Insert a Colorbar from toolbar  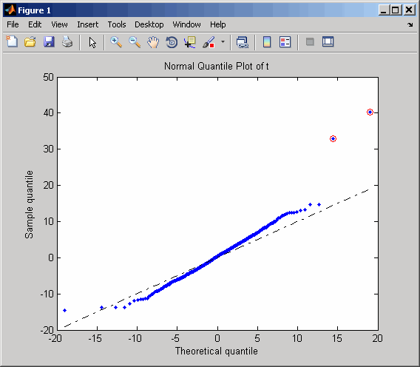coord(267,42)
